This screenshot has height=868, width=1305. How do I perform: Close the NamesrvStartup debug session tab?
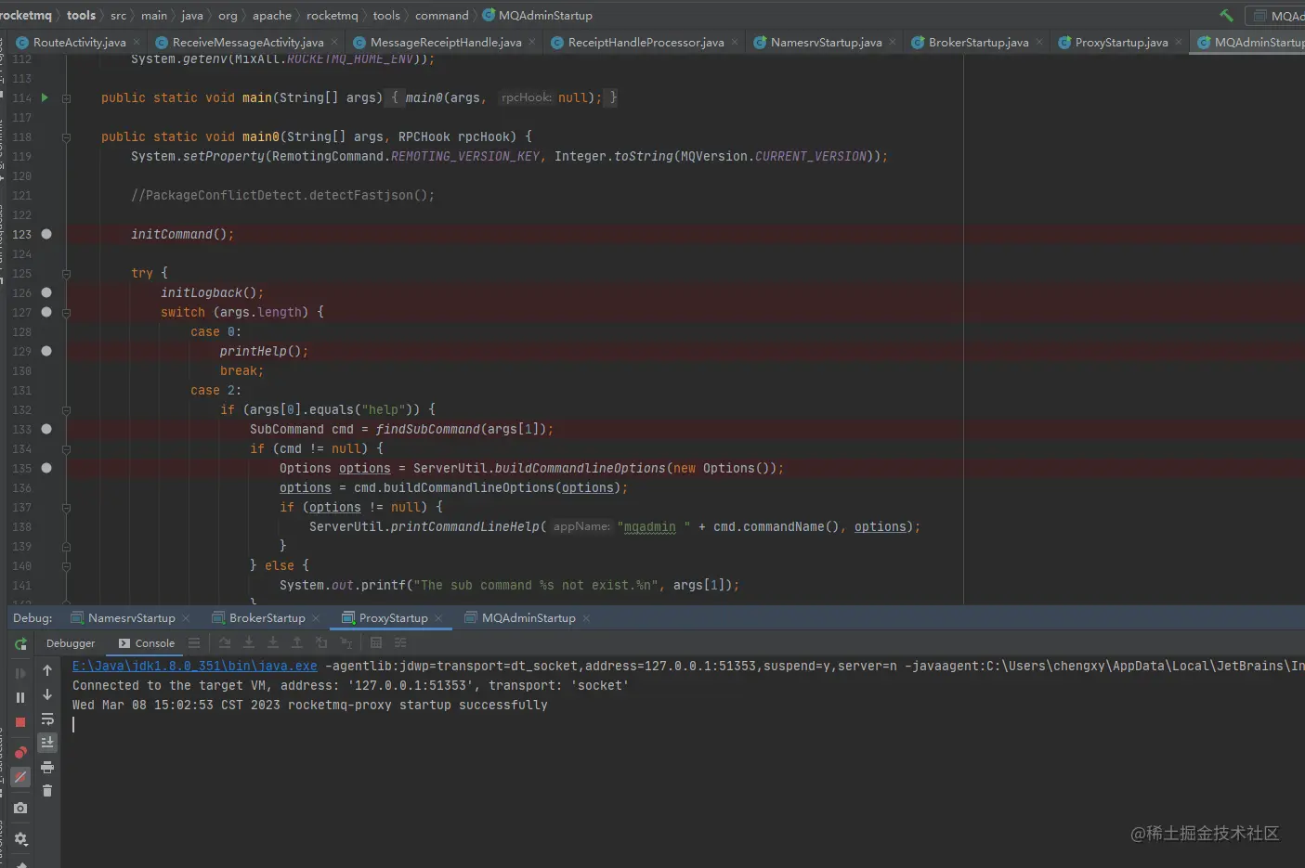point(186,618)
